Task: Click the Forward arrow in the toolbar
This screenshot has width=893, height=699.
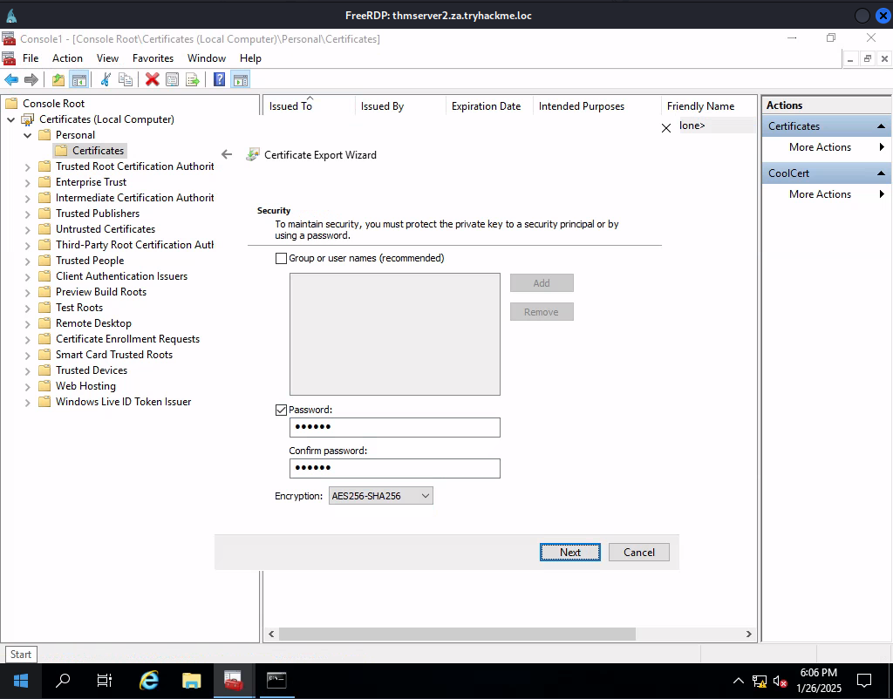Action: tap(31, 79)
